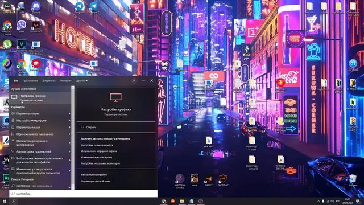
Task: Open the samp desktop shortcut
Action: pos(195,181)
